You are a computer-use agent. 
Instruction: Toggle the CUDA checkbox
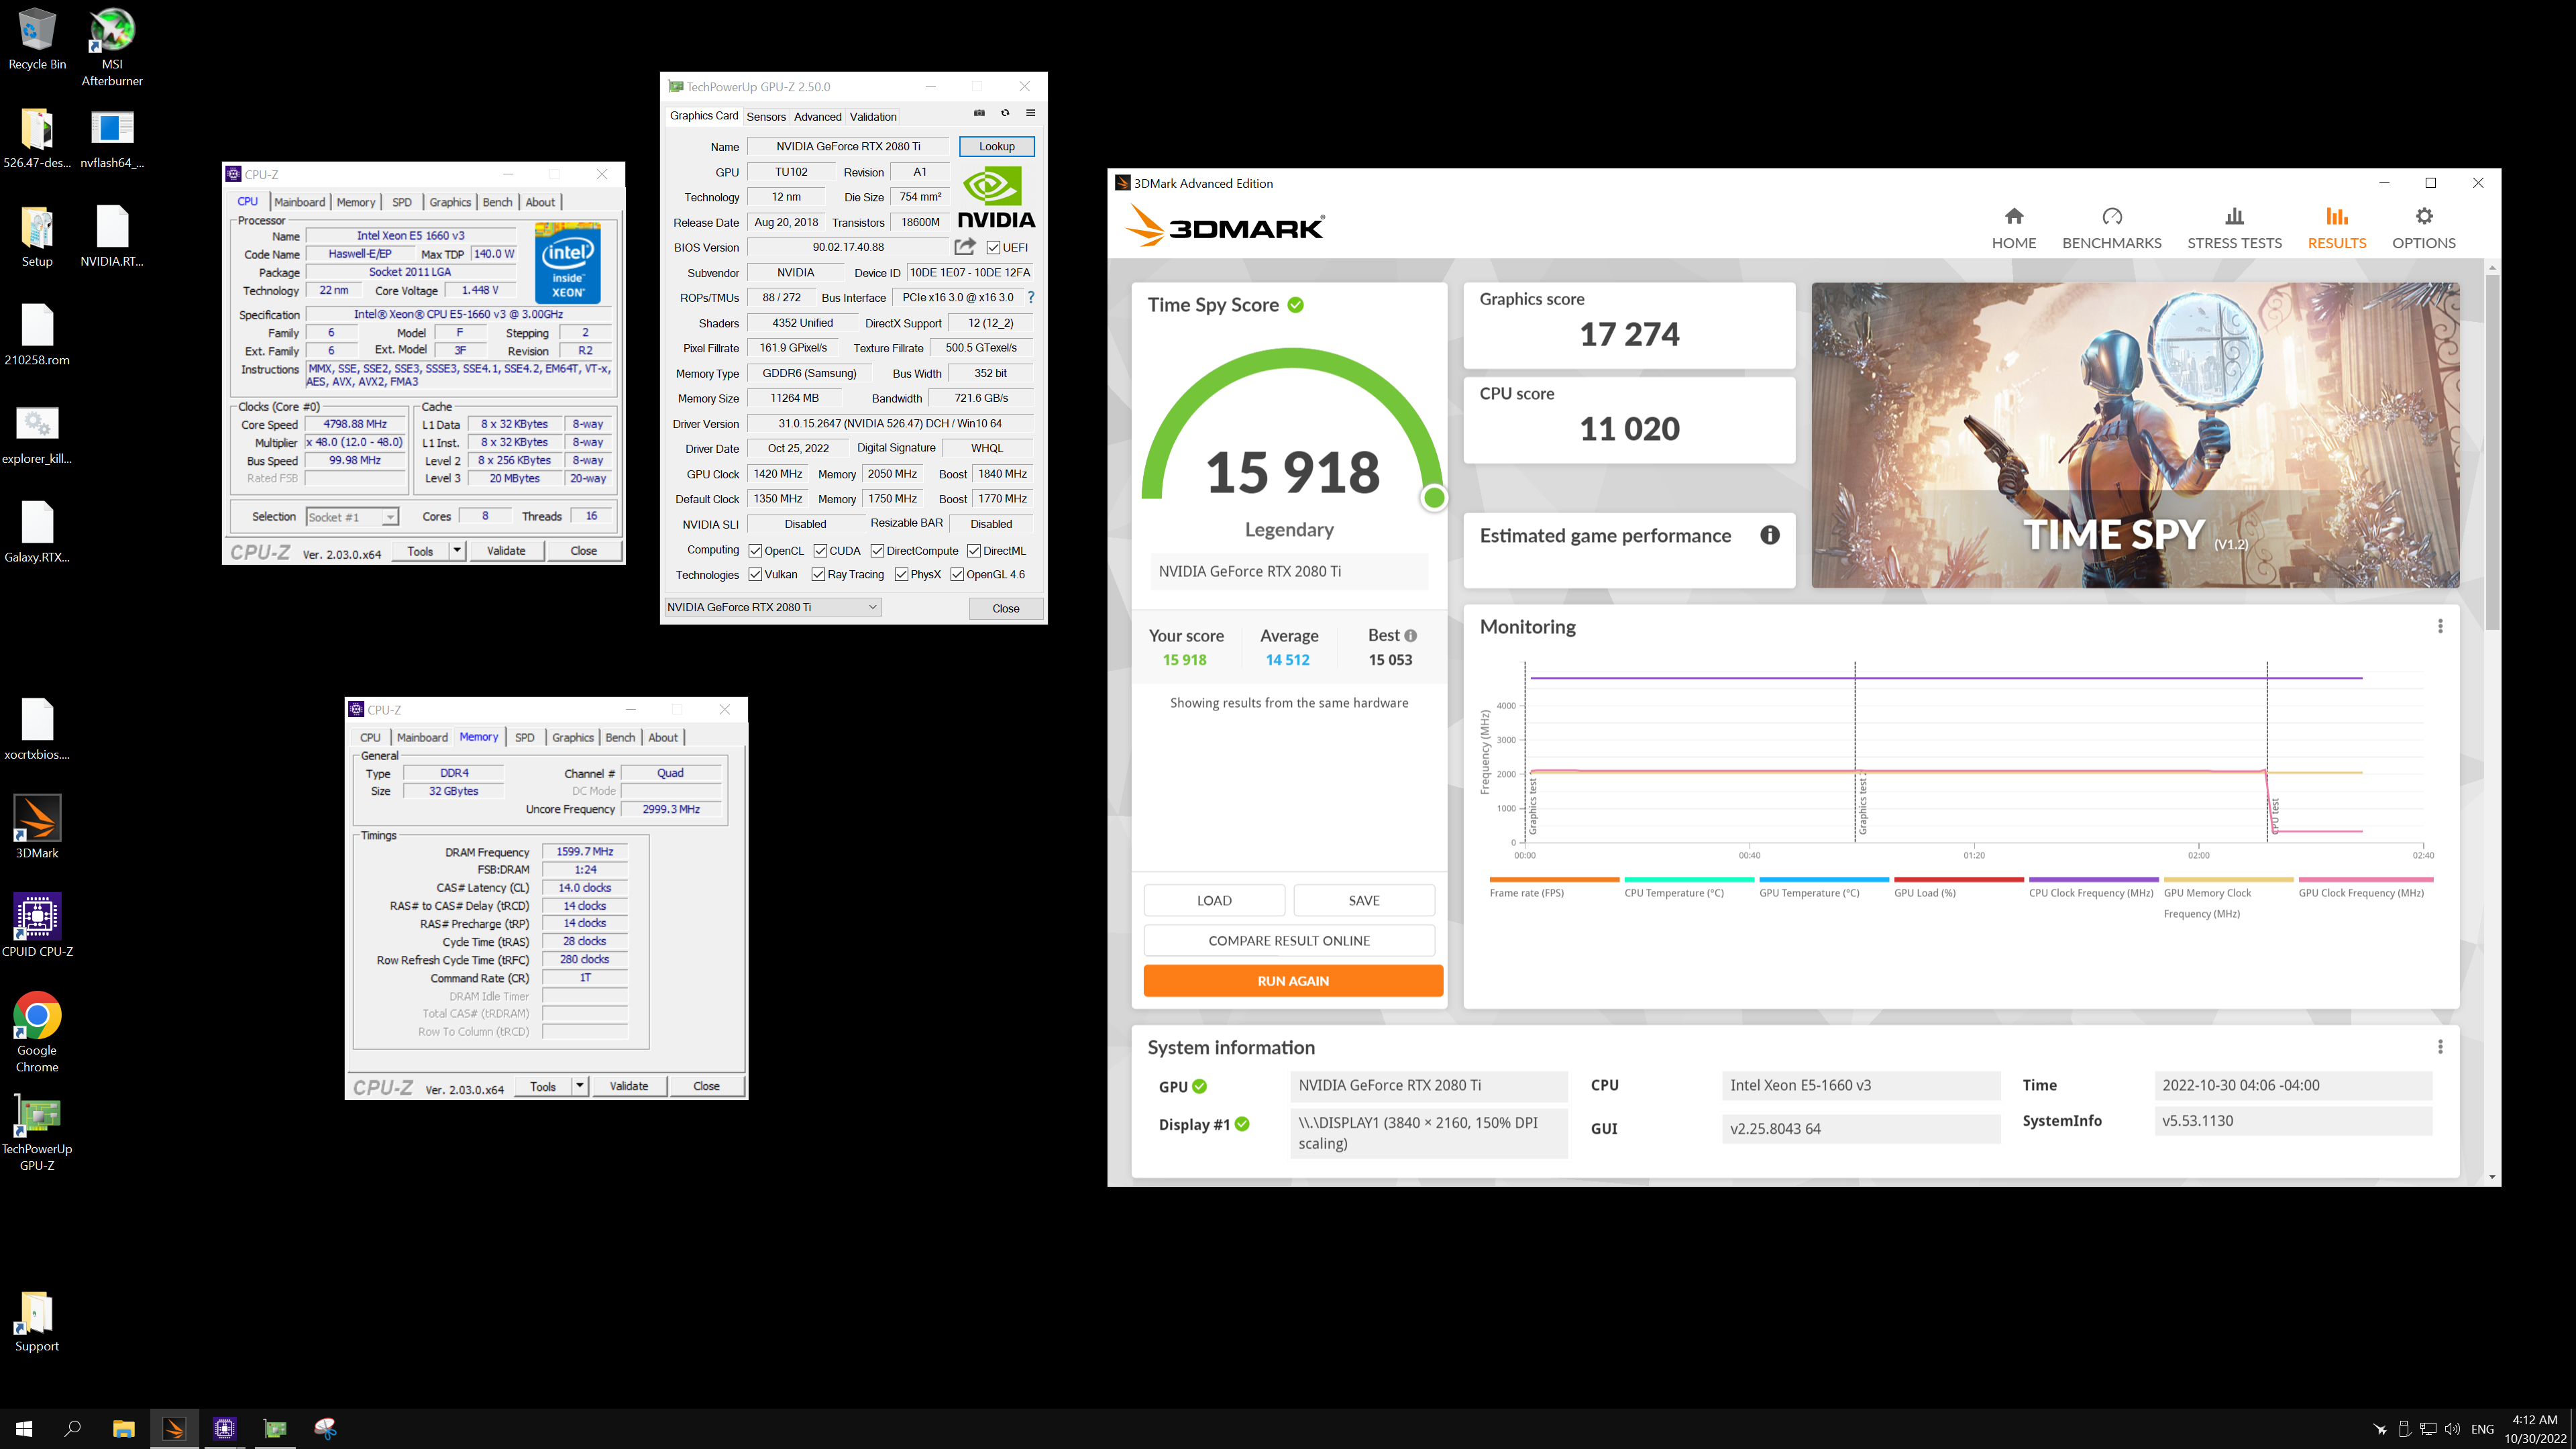[x=820, y=550]
